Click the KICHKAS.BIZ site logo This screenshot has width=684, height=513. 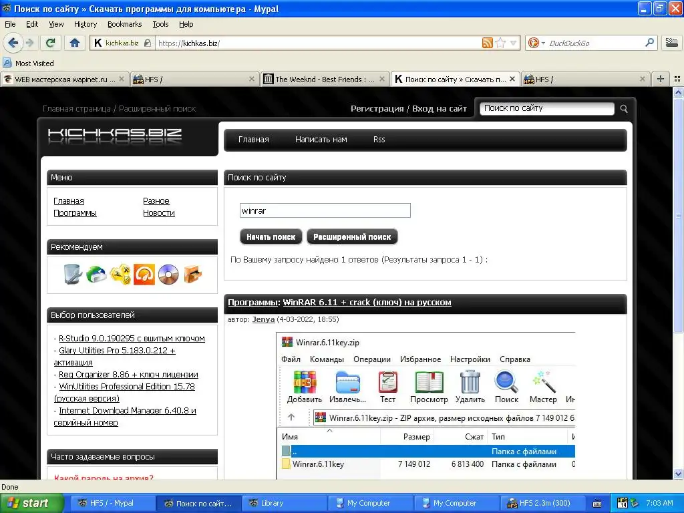[x=115, y=136]
